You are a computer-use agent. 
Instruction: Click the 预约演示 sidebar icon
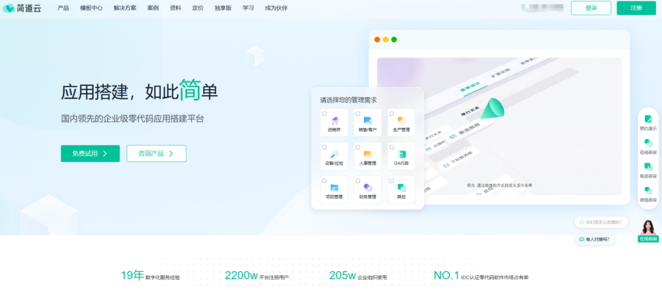pyautogui.click(x=648, y=119)
